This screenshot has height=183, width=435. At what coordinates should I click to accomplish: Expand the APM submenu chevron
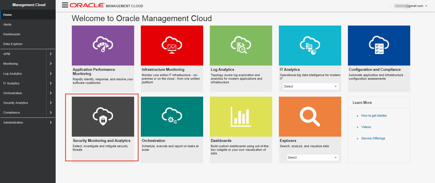[x=51, y=54]
